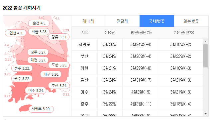Click the 서귀포 cell in the table
The width and height of the screenshot is (213, 120).
coord(84,44)
